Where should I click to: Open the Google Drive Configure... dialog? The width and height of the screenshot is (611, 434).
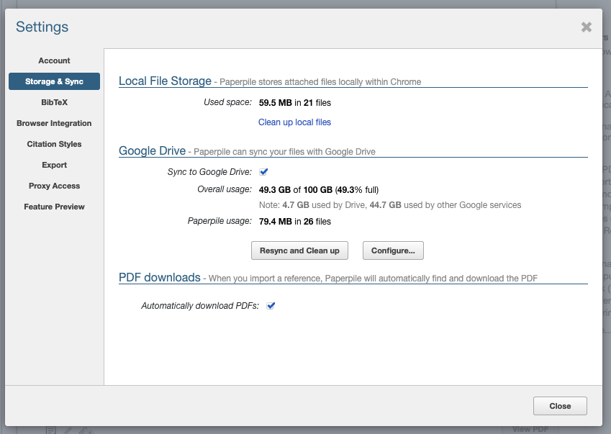(x=393, y=250)
